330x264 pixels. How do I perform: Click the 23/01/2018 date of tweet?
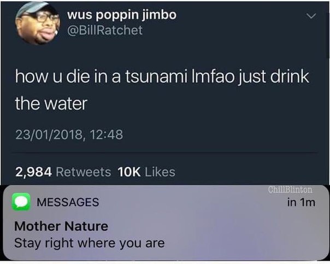click(x=49, y=135)
